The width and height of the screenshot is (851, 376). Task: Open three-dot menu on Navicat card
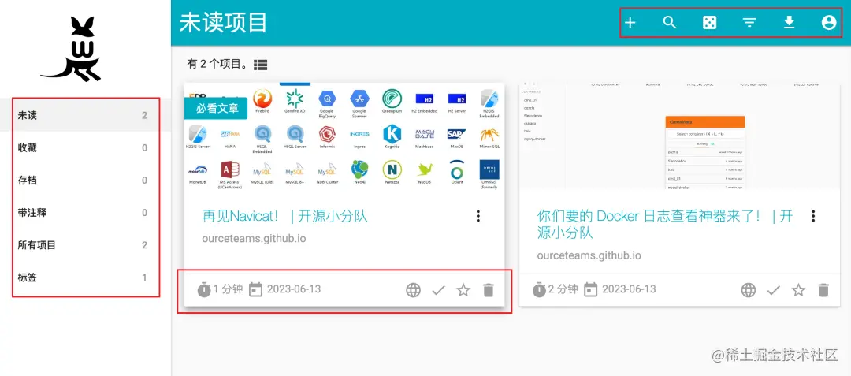coord(478,216)
